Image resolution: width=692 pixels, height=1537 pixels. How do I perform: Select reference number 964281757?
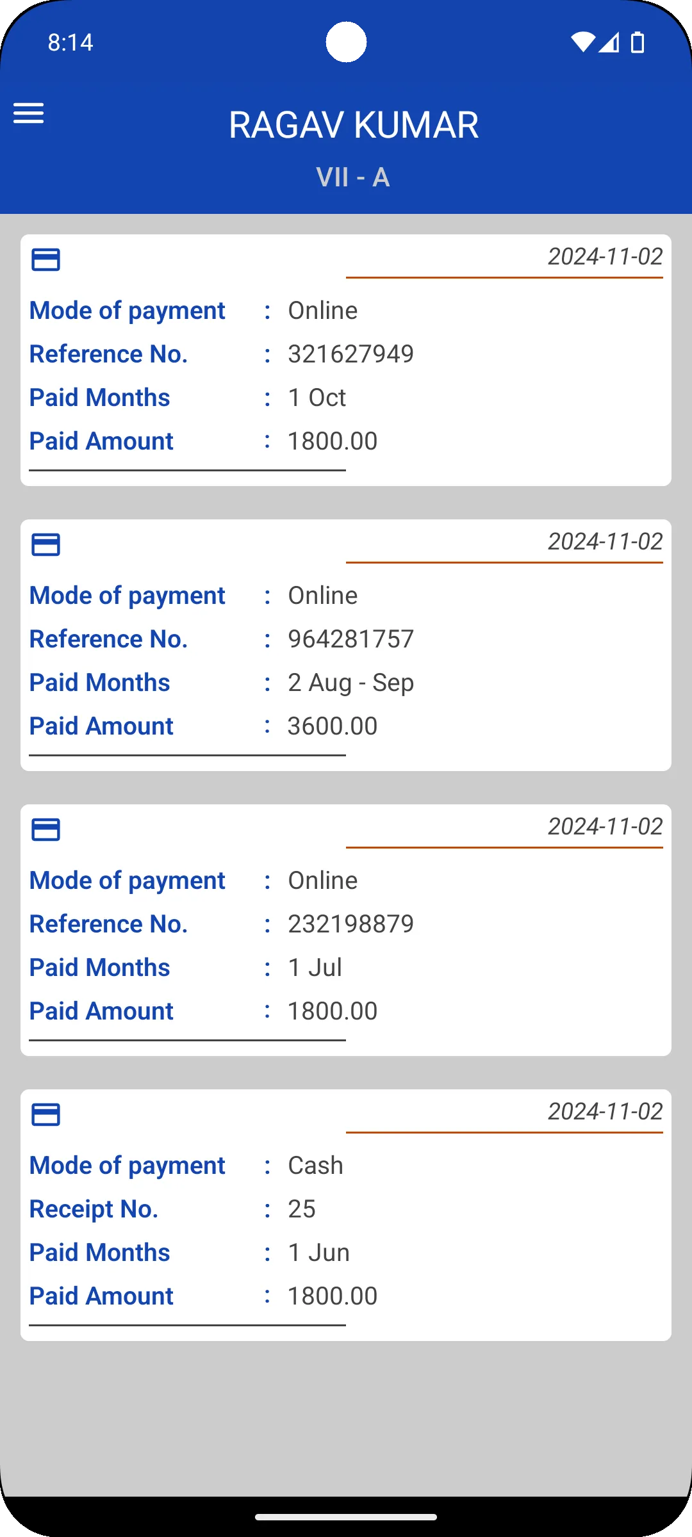click(350, 639)
